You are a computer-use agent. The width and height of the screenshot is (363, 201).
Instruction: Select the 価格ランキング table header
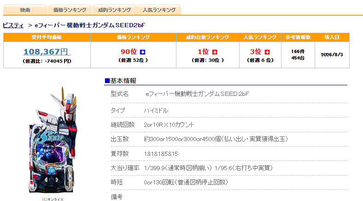tap(133, 37)
